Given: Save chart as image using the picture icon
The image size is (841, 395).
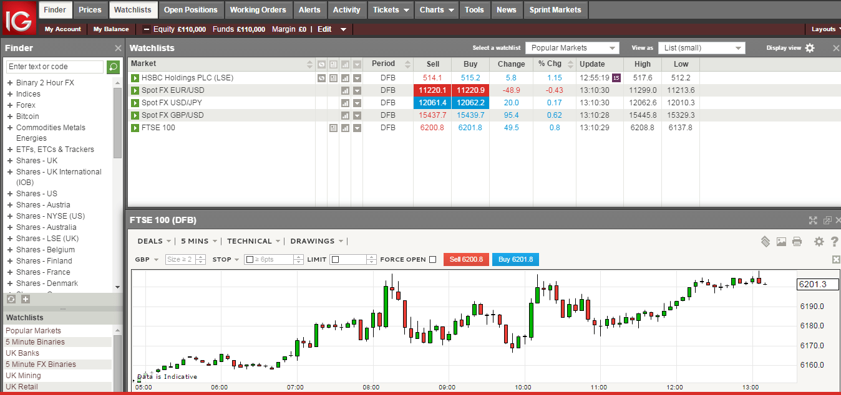Looking at the screenshot, I should (x=781, y=242).
